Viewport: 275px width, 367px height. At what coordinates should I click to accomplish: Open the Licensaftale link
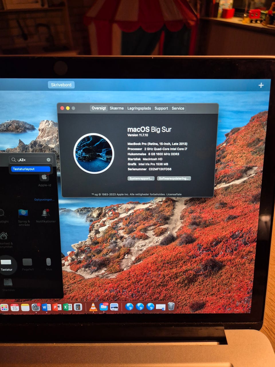click(x=174, y=194)
